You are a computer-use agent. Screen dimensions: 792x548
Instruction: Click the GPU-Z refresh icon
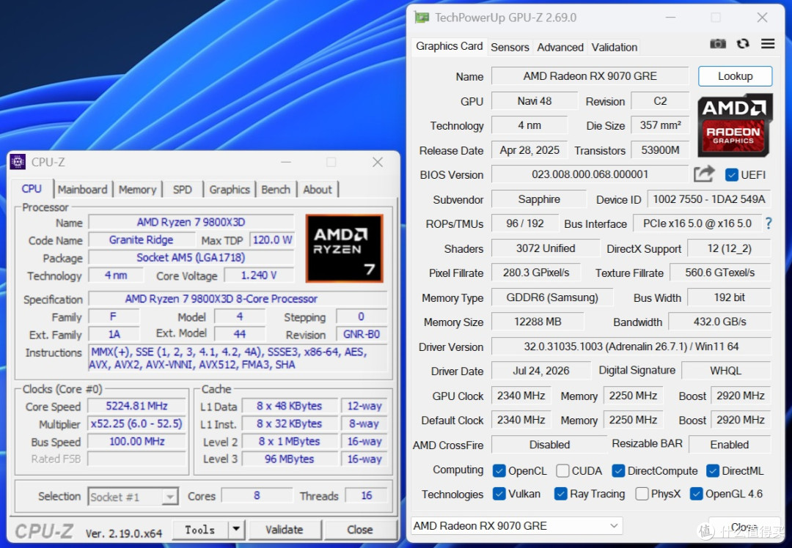(x=742, y=44)
